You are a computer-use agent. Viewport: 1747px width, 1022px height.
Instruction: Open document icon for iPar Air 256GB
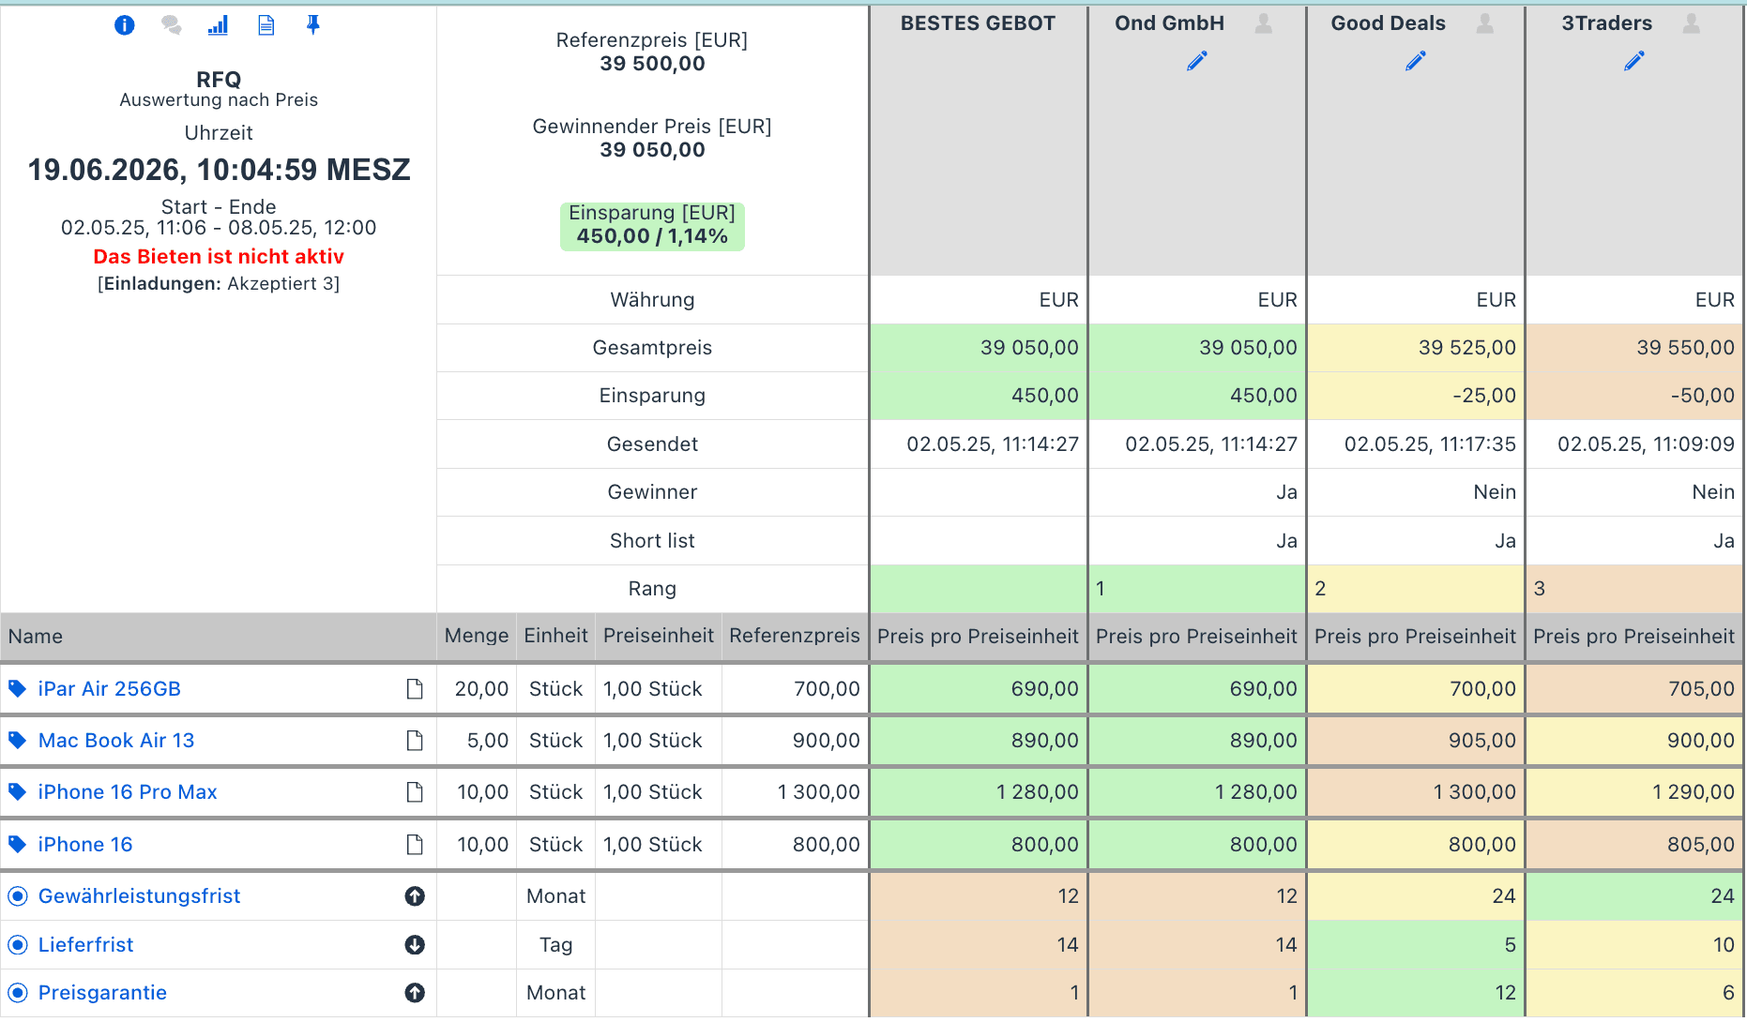point(415,689)
